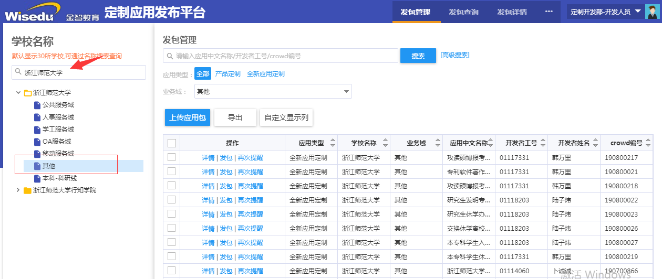
Task: Check the row with crowd编号 190800023
Action: tap(171, 214)
